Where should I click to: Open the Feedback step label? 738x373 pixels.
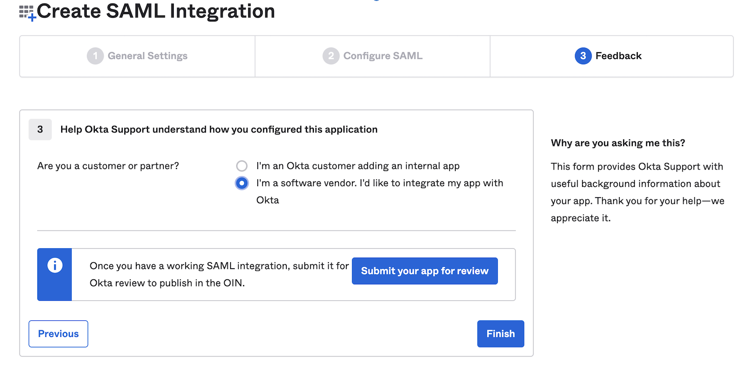[x=618, y=56]
